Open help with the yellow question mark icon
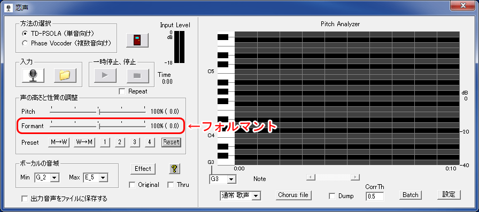479x212 pixels. (175, 169)
